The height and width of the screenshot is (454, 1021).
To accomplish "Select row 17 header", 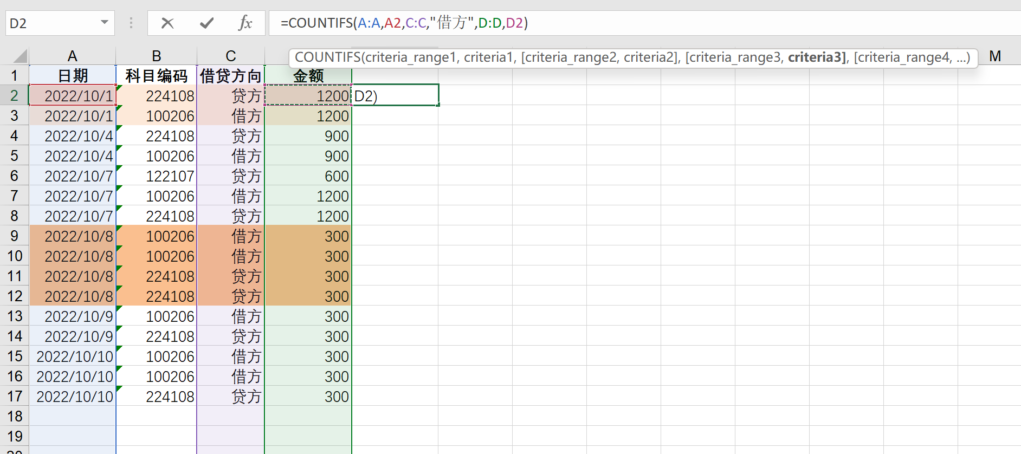I will coord(15,397).
